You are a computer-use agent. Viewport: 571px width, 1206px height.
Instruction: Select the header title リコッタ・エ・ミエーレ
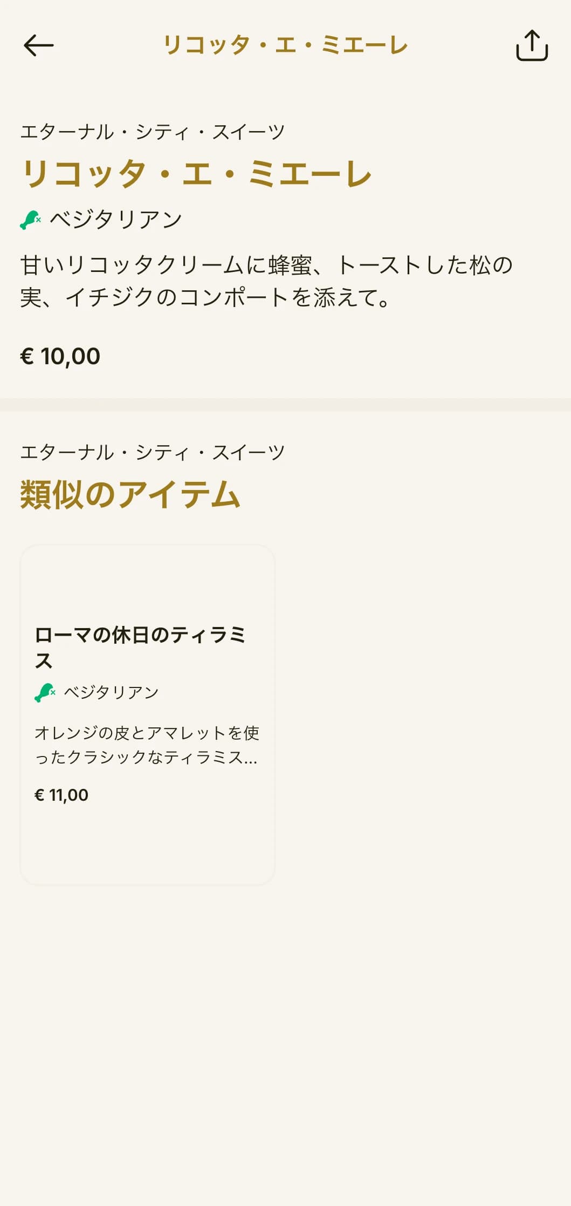pyautogui.click(x=285, y=45)
